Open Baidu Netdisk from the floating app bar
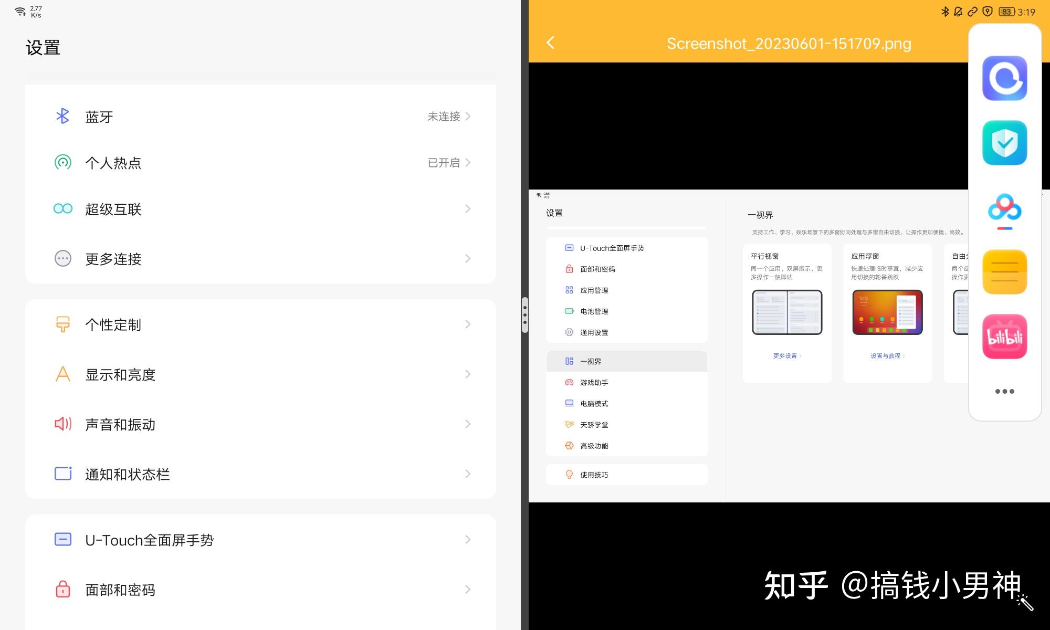Image resolution: width=1050 pixels, height=630 pixels. pos(1004,209)
